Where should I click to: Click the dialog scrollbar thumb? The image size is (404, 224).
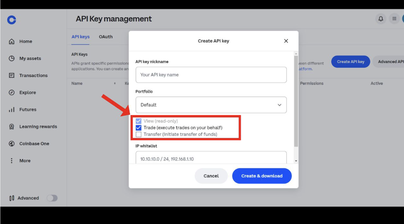[x=296, y=101]
